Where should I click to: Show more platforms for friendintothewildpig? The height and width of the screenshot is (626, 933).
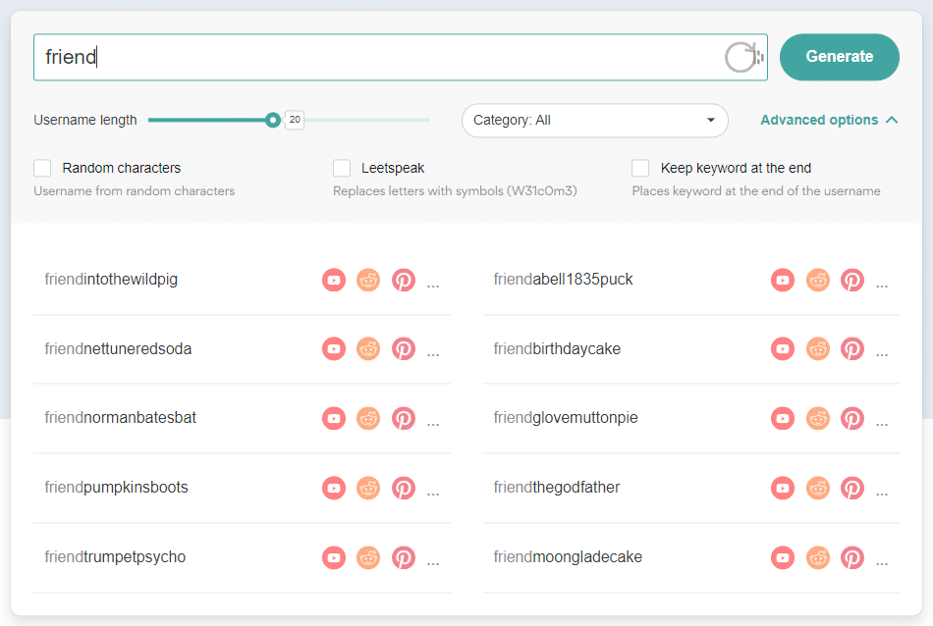pyautogui.click(x=433, y=286)
